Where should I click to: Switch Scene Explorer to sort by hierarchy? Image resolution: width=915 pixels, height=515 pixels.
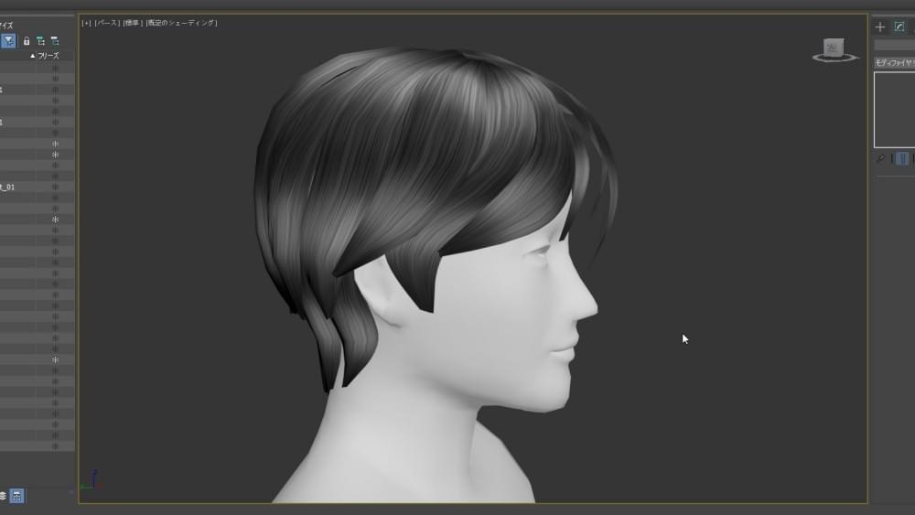pyautogui.click(x=16, y=496)
